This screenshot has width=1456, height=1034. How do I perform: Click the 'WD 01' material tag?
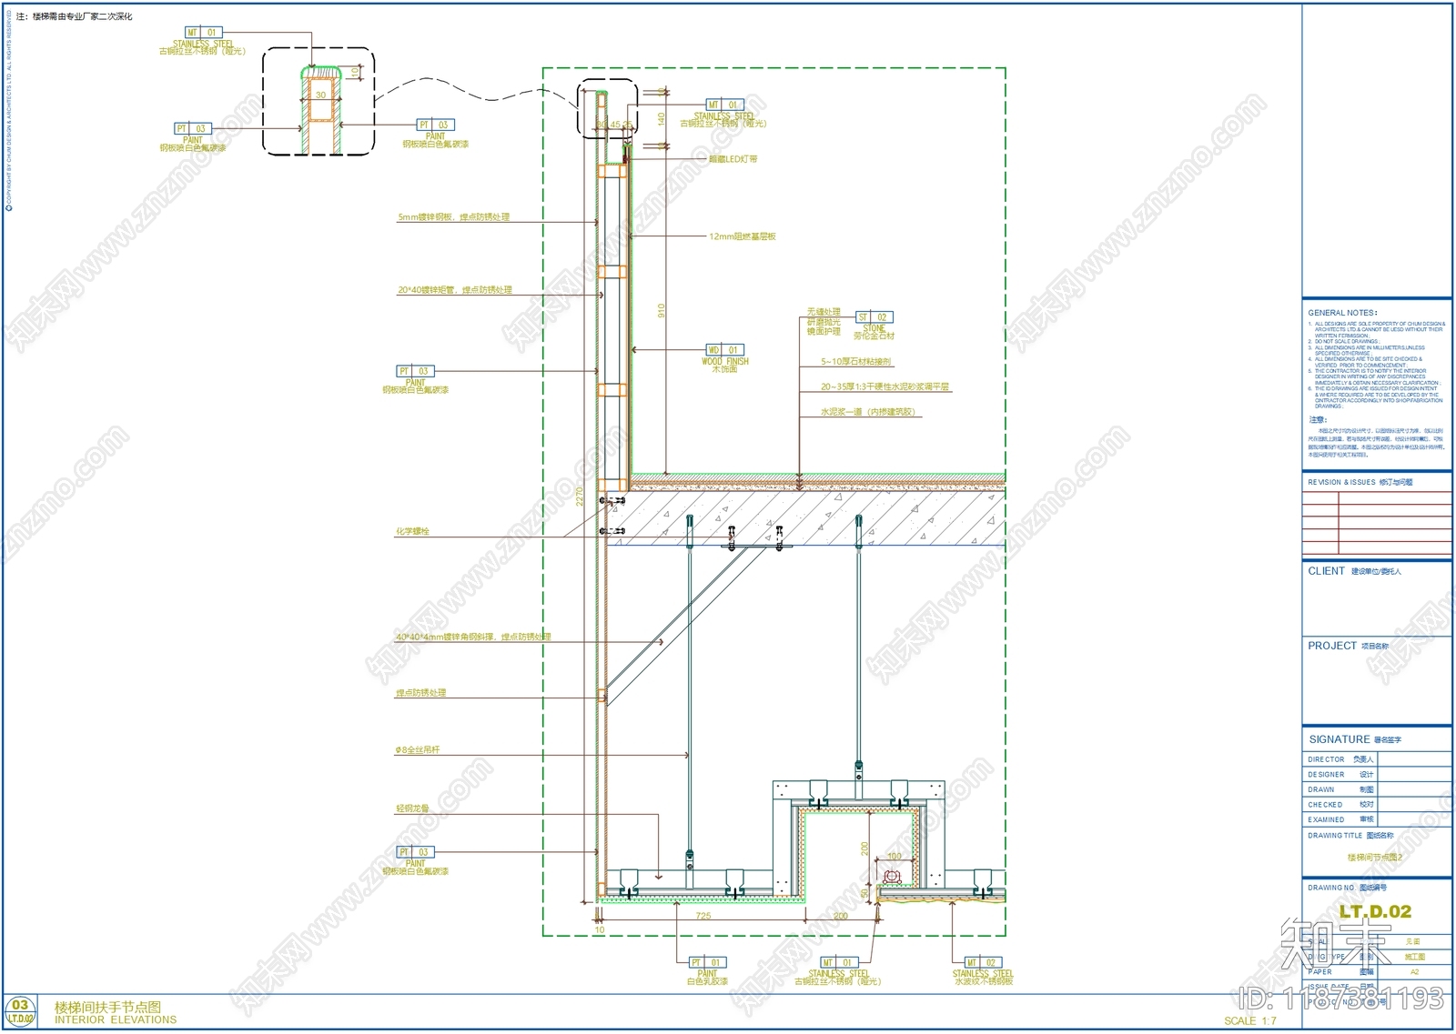pyautogui.click(x=724, y=350)
